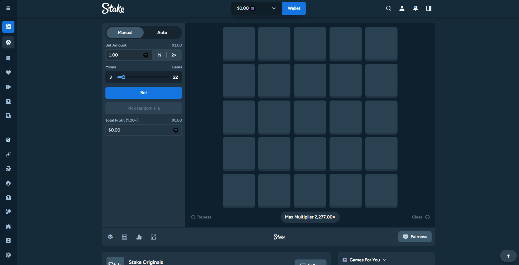Image resolution: width=519 pixels, height=265 pixels.
Task: Open the Recent play-arrow sidebar icon
Action: (8, 87)
